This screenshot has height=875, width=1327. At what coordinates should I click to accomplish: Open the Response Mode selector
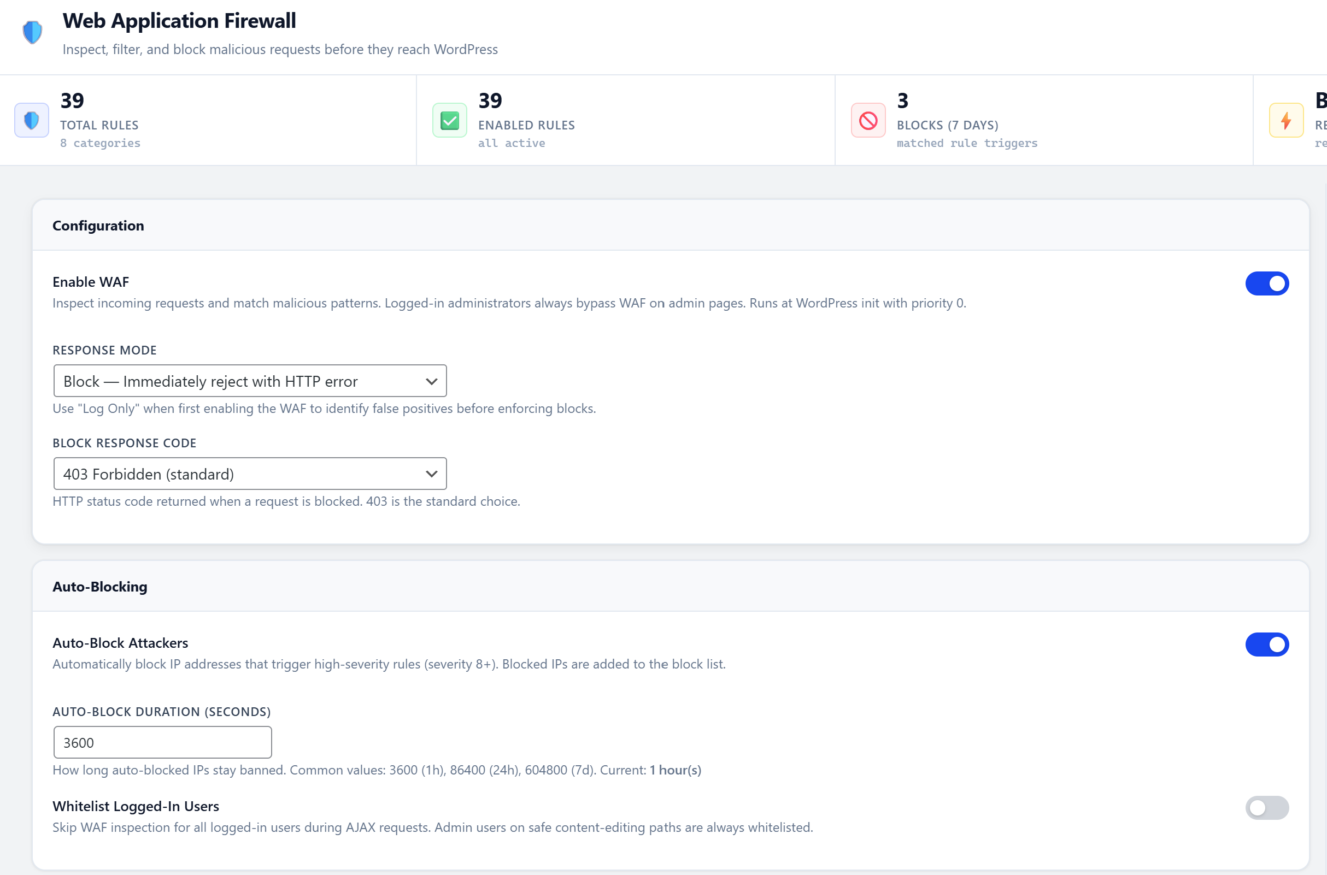coord(250,381)
